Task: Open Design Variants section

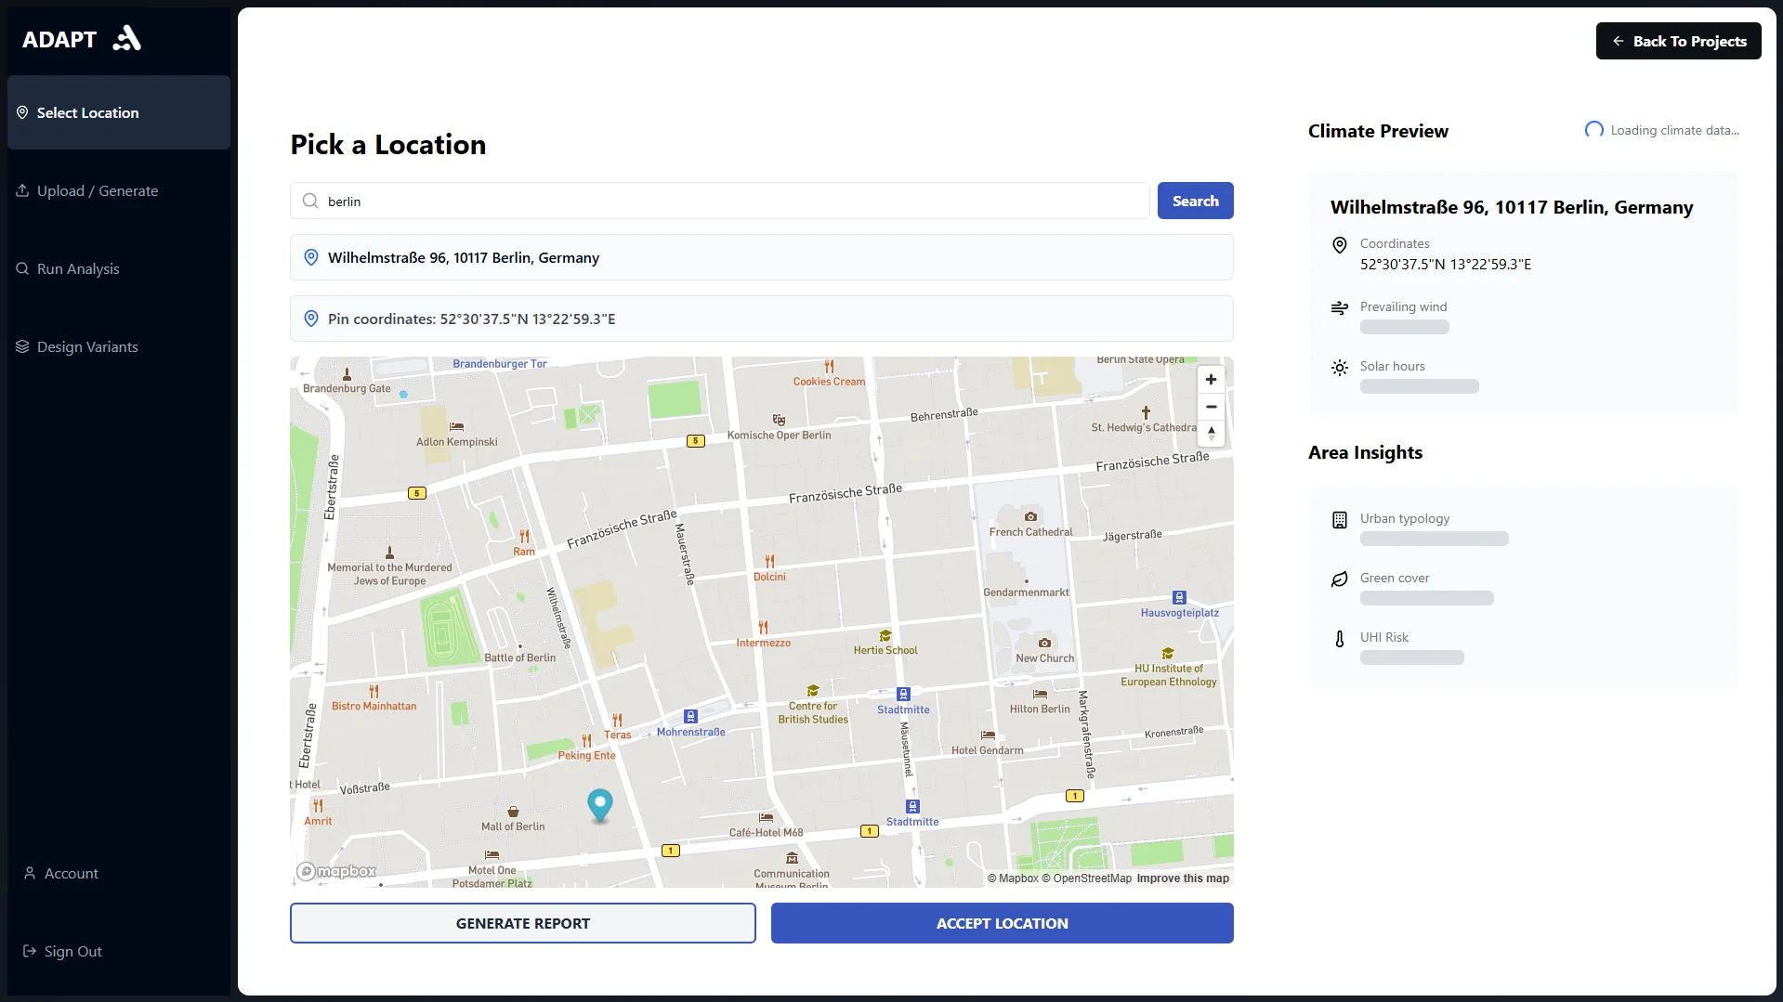Action: click(x=119, y=346)
